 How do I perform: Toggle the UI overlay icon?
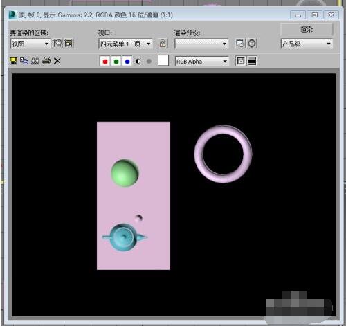coord(241,62)
